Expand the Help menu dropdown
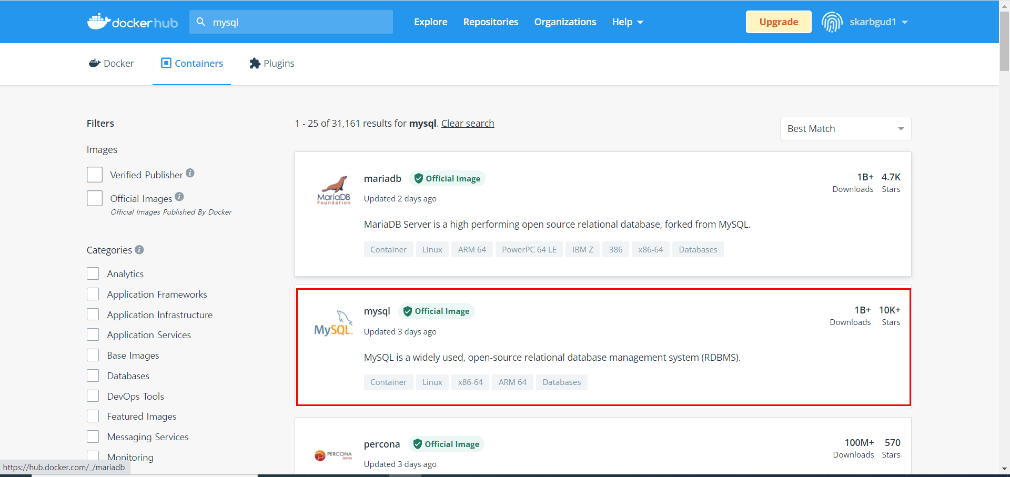The height and width of the screenshot is (477, 1010). pos(628,22)
